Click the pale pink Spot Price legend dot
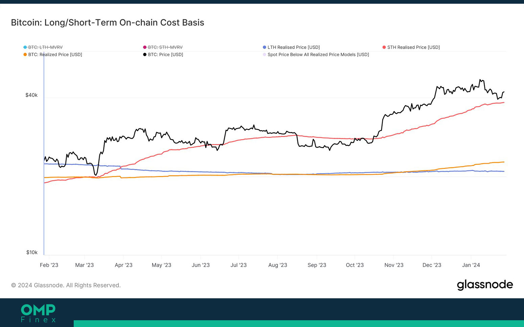Viewport: 524px width, 327px height. coord(264,54)
